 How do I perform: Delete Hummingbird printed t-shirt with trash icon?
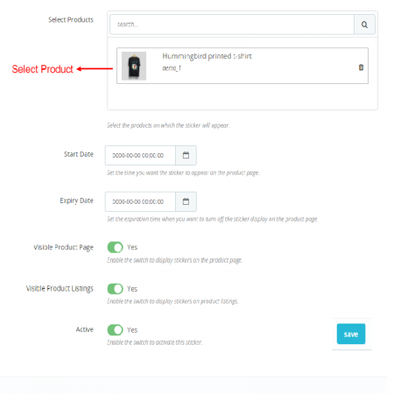(361, 67)
